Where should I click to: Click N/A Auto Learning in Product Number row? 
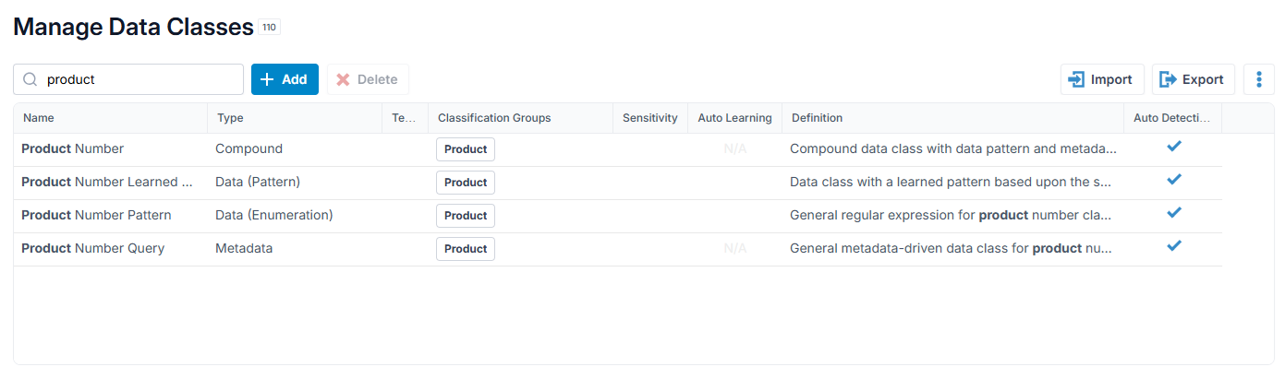pos(735,148)
